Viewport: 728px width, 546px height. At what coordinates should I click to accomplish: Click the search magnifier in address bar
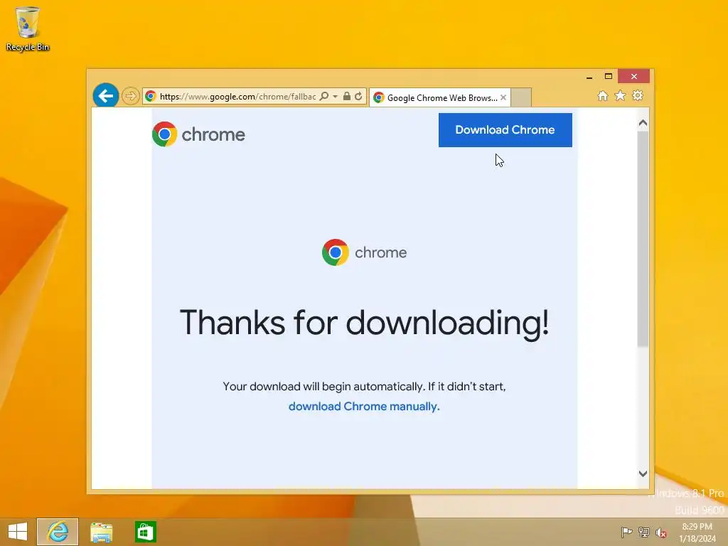pos(324,96)
